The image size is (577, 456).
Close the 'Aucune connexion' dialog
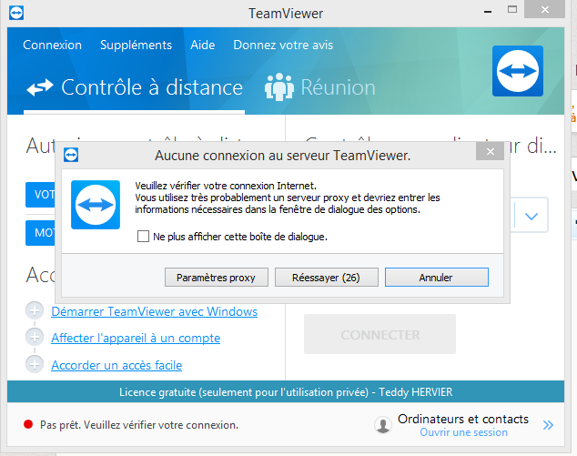[x=490, y=151]
